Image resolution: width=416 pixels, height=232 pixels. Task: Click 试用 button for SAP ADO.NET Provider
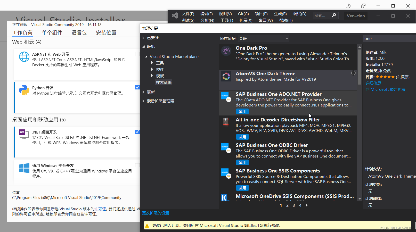tap(242, 112)
